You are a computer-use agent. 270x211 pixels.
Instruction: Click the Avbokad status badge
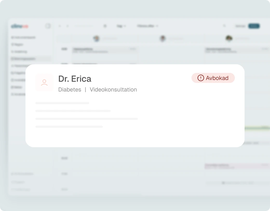213,78
